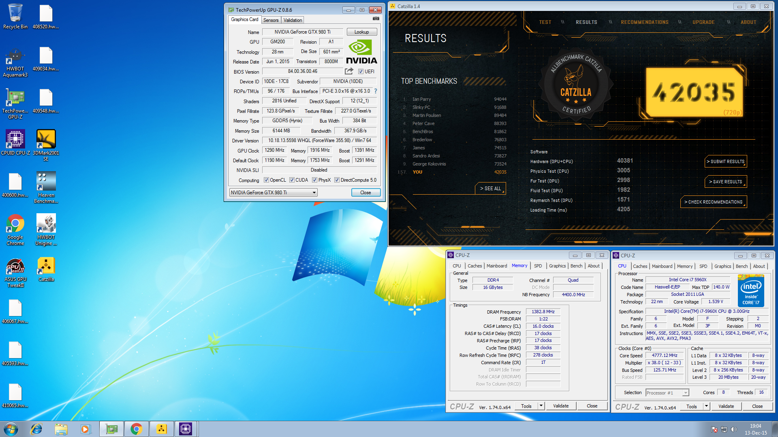Viewport: 778px width, 437px height.
Task: Switch to SPD tab in Memory CPU-Z window
Action: tap(538, 266)
